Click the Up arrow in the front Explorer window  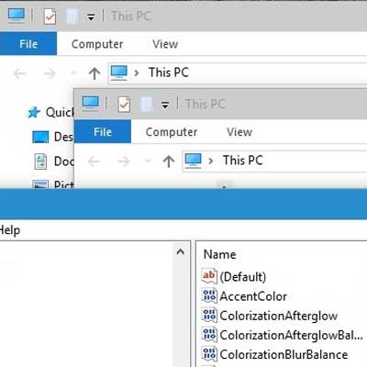pyautogui.click(x=169, y=161)
